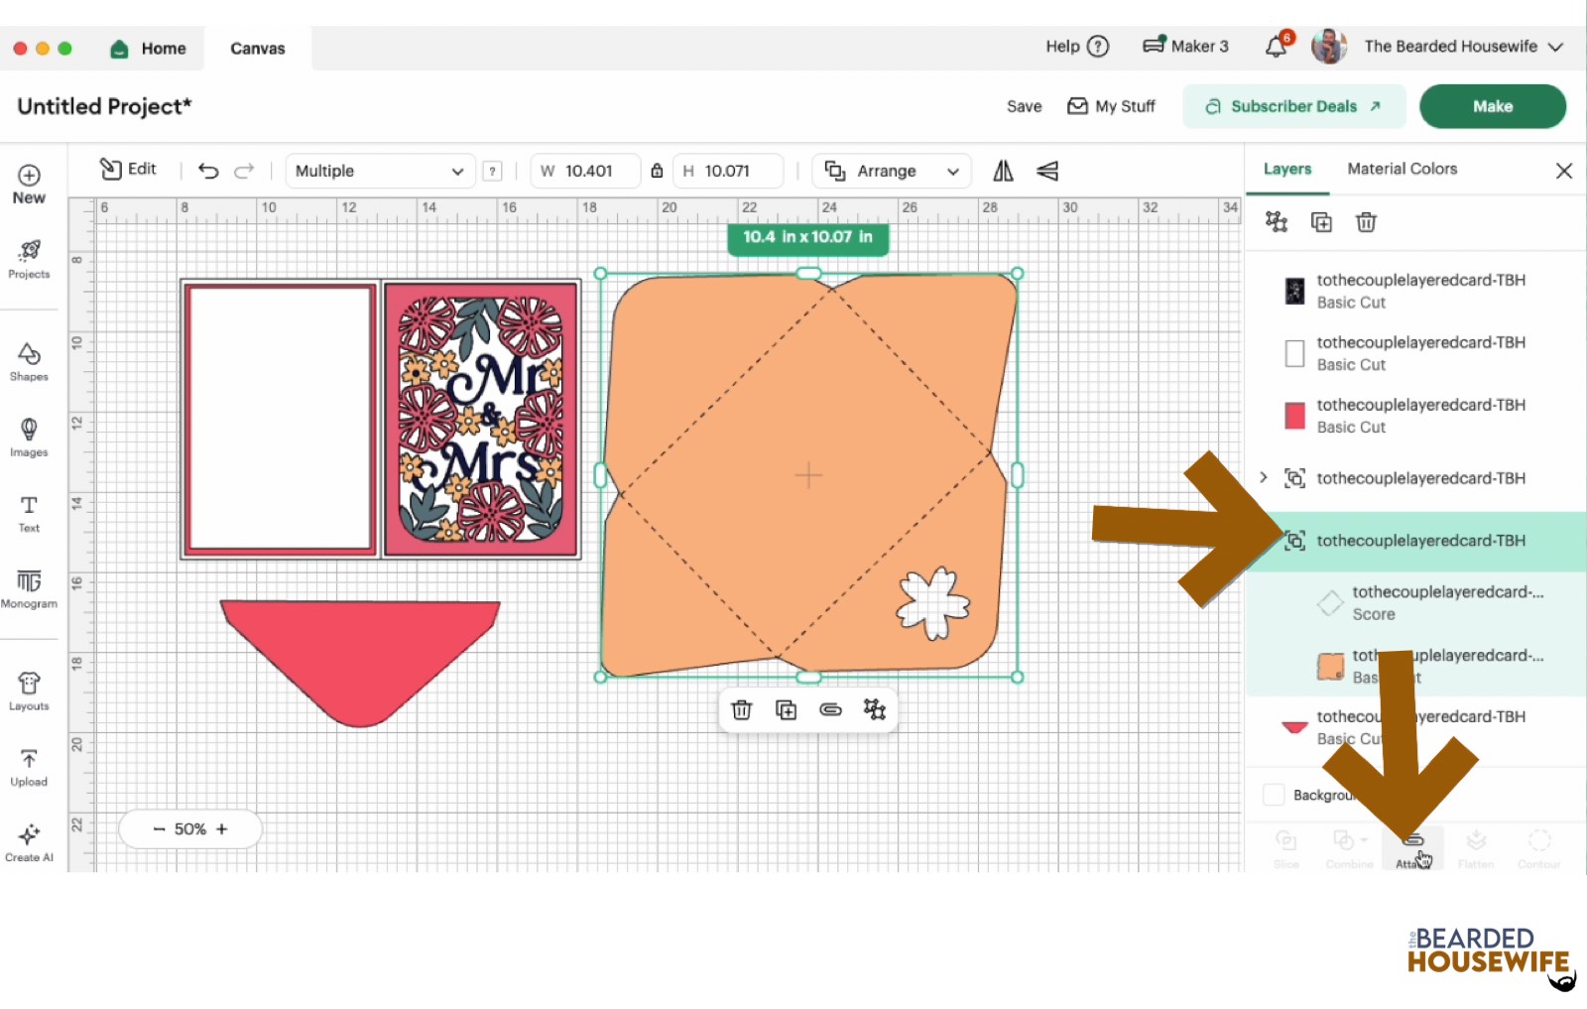This screenshot has width=1587, height=1009.
Task: Delete selection via trash icon below envelope
Action: point(741,709)
